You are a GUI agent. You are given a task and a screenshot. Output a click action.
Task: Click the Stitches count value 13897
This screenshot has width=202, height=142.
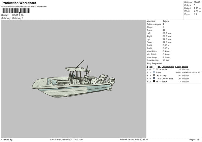coord(197,2)
